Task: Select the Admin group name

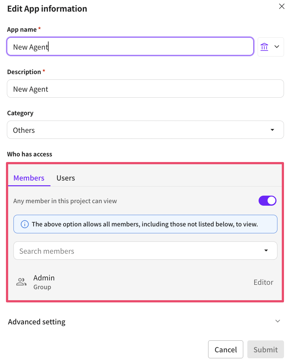Action: [44, 278]
